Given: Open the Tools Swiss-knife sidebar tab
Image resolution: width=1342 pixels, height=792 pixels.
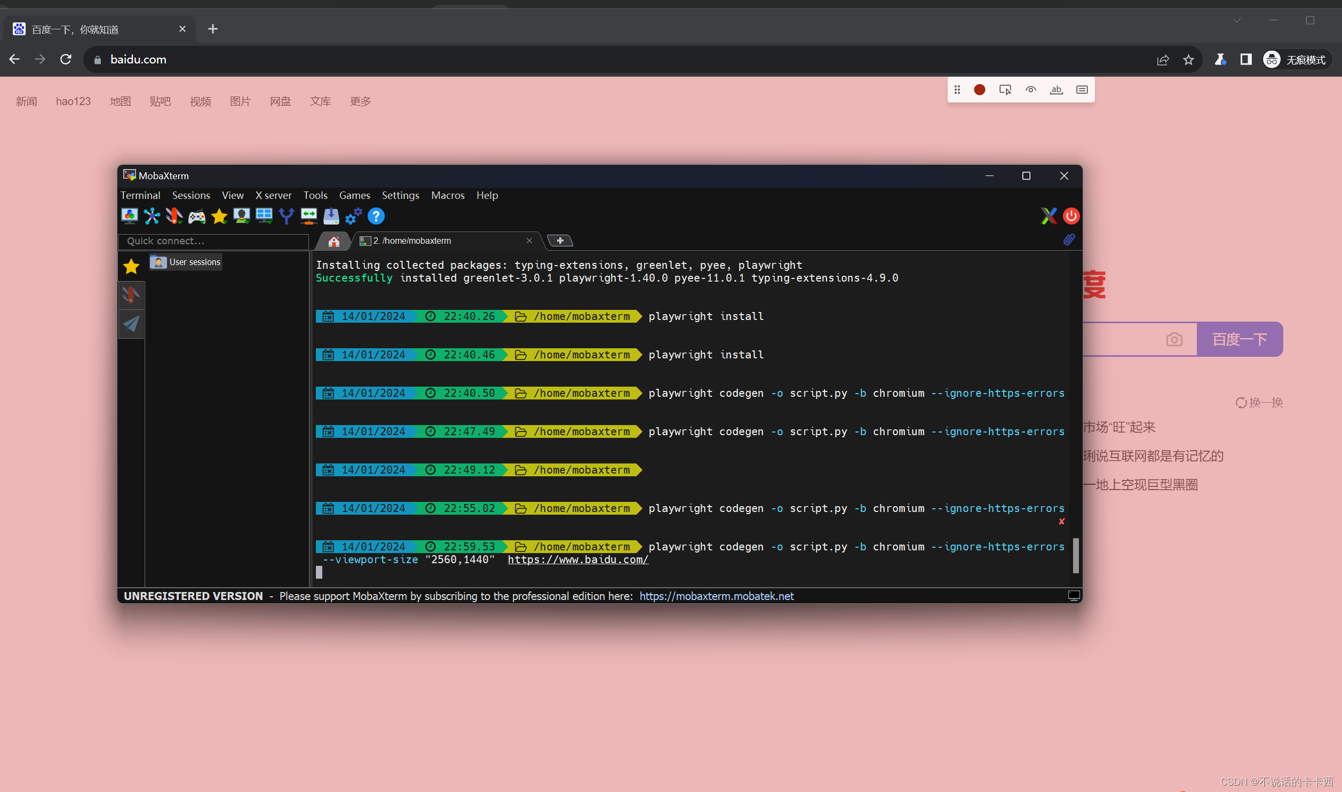Looking at the screenshot, I should pyautogui.click(x=131, y=295).
